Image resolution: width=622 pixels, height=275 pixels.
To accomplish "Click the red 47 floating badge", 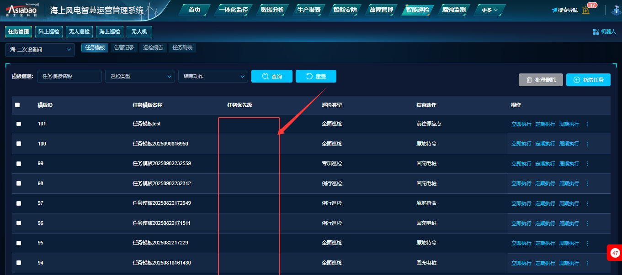I will click(615, 253).
